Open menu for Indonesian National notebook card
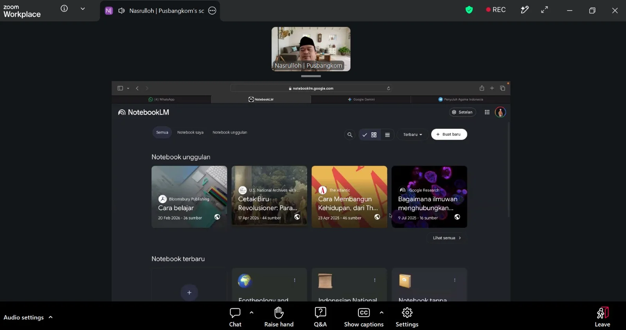626x330 pixels. click(375, 280)
